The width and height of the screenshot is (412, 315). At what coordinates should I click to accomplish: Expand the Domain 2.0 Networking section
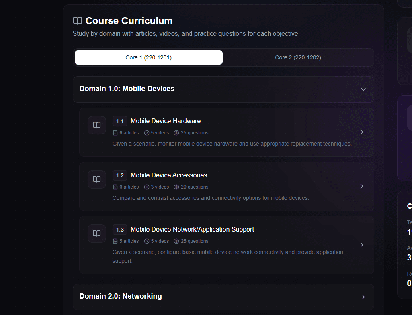363,297
